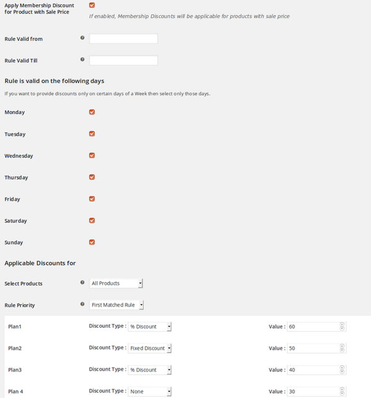Click help icon next to Select Products
Viewport: 371px width, 398px height.
point(82,282)
